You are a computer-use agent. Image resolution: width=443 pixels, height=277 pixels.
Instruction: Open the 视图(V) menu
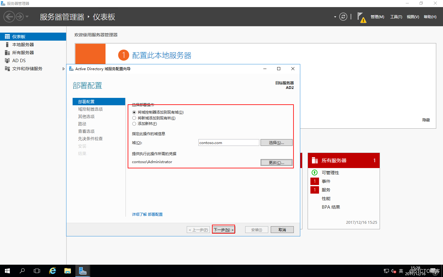413,17
